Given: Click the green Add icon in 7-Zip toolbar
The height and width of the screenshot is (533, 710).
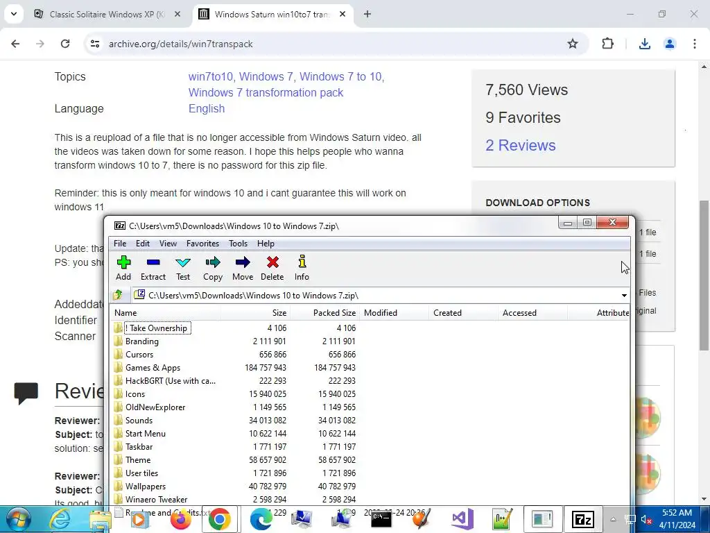Looking at the screenshot, I should [x=123, y=262].
